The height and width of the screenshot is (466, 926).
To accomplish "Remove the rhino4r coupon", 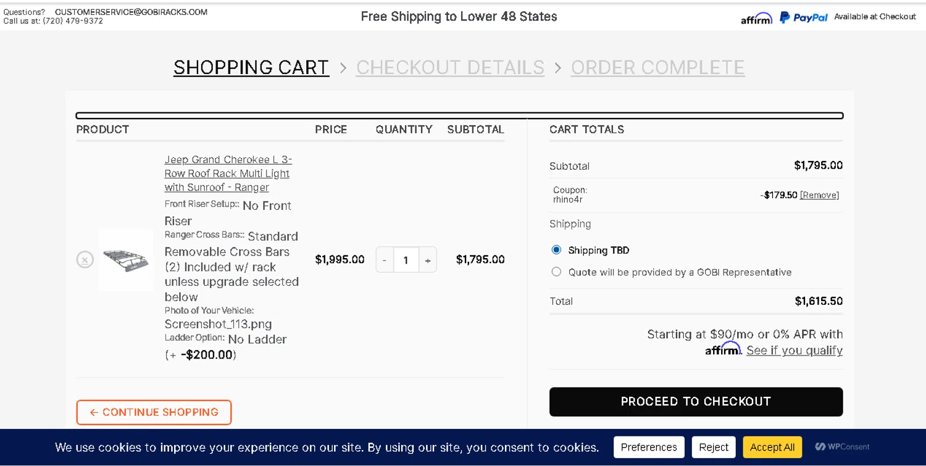I will pyautogui.click(x=819, y=195).
